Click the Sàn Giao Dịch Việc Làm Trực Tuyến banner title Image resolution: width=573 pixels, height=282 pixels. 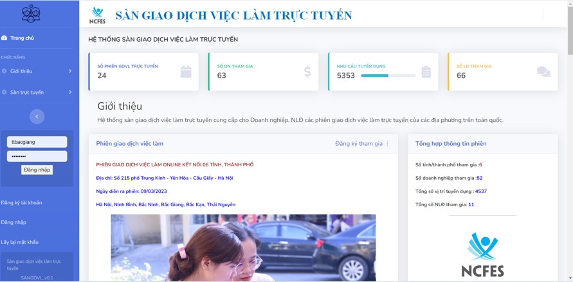tap(233, 15)
